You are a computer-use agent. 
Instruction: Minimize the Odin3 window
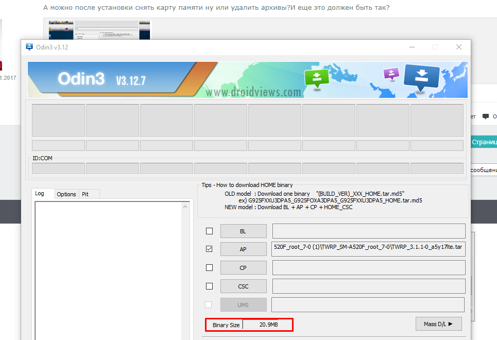pos(412,47)
